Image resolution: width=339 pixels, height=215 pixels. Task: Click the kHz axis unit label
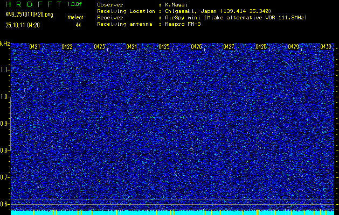(5, 43)
